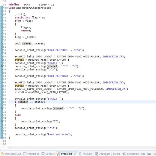Open the Instruction Trace tab
This screenshot has width=156, height=156.
tap(134, 154)
